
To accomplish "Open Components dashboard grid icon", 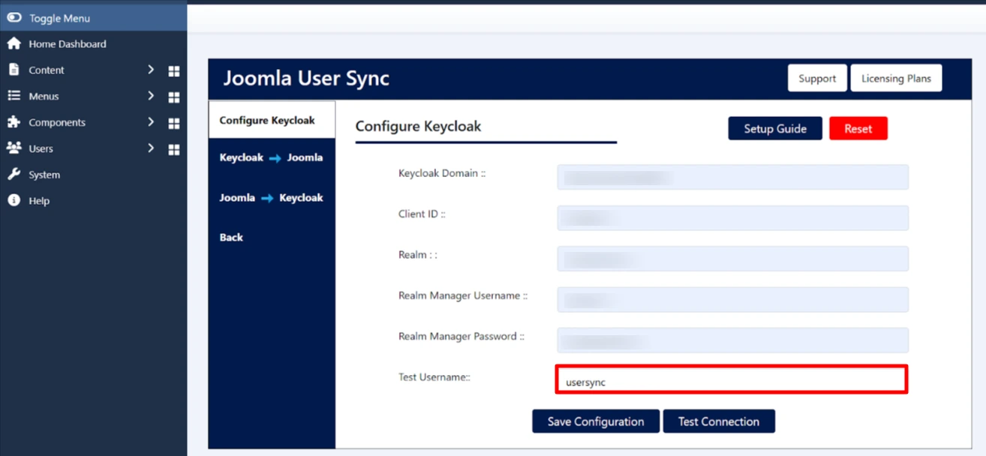I will pos(174,124).
